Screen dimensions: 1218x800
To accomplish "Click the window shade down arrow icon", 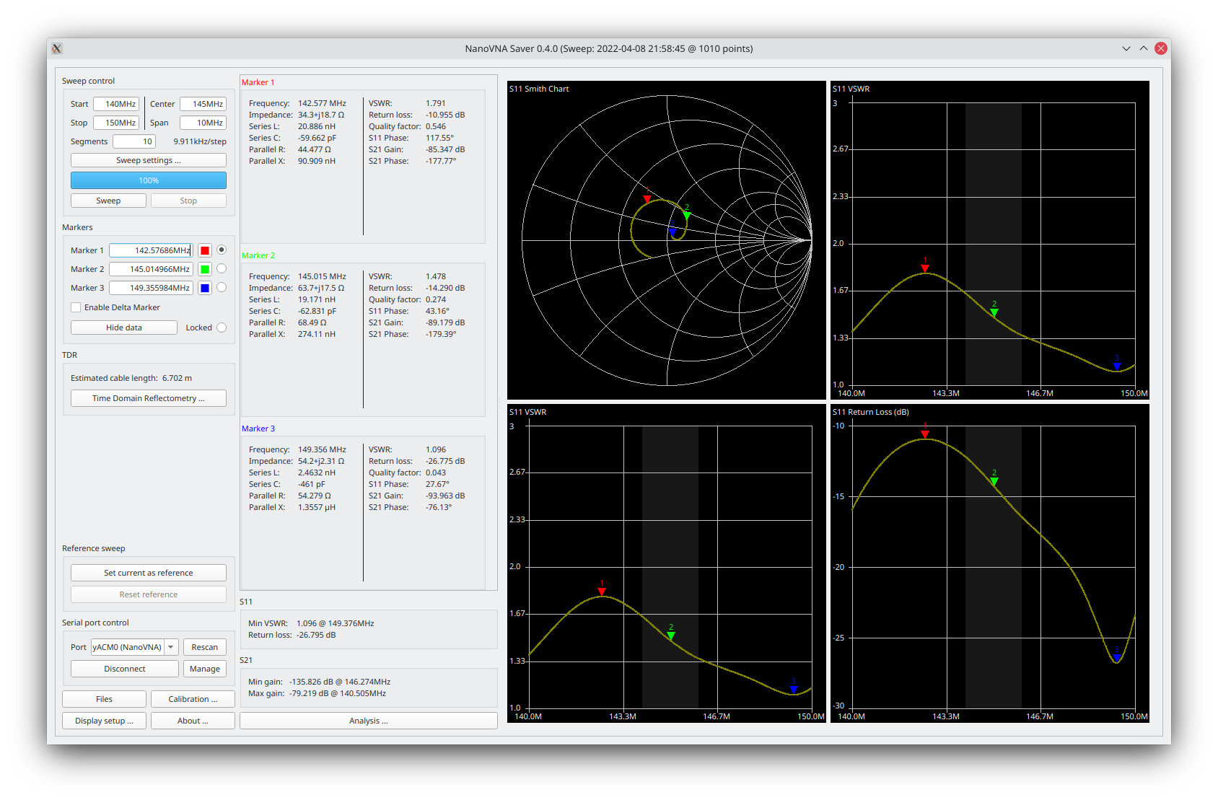I will coord(1126,48).
